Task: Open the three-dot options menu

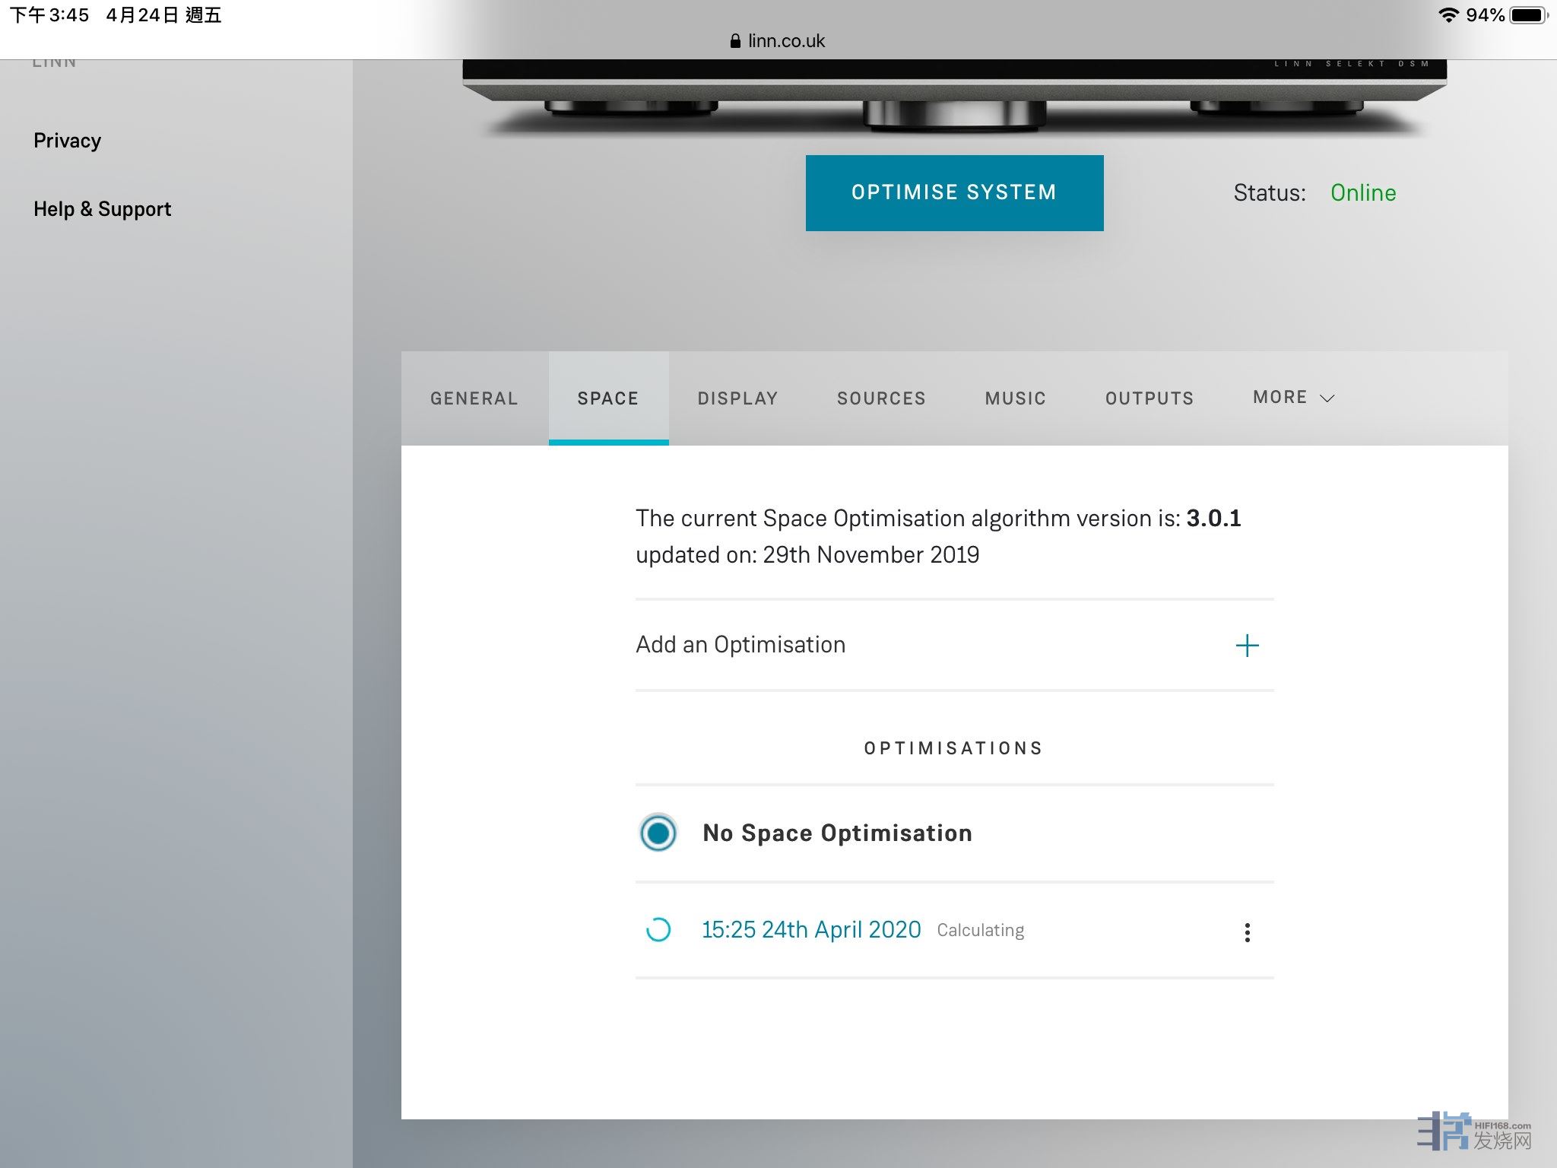Action: click(x=1247, y=932)
